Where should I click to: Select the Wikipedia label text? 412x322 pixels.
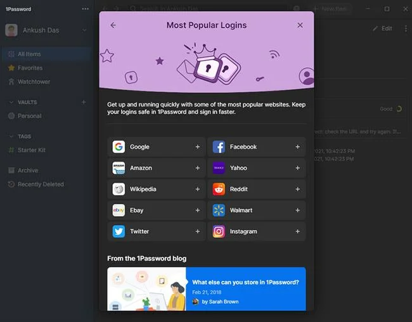click(x=143, y=190)
